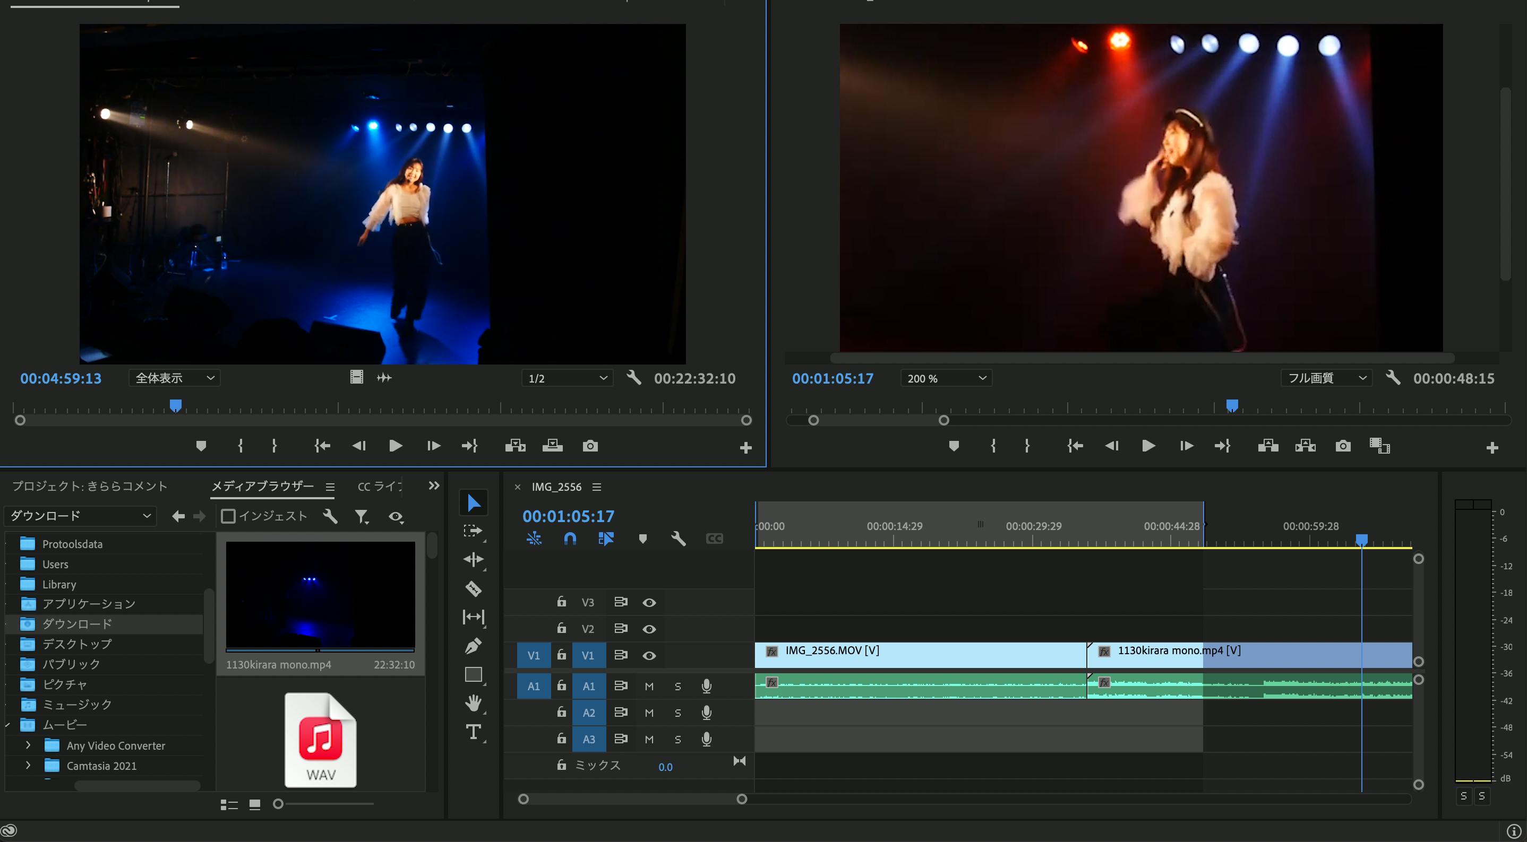
Task: Click Export Frame camera icon in Program monitor
Action: click(1343, 446)
